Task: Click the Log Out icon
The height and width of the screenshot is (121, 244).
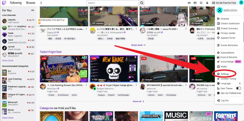Action: tap(218, 101)
